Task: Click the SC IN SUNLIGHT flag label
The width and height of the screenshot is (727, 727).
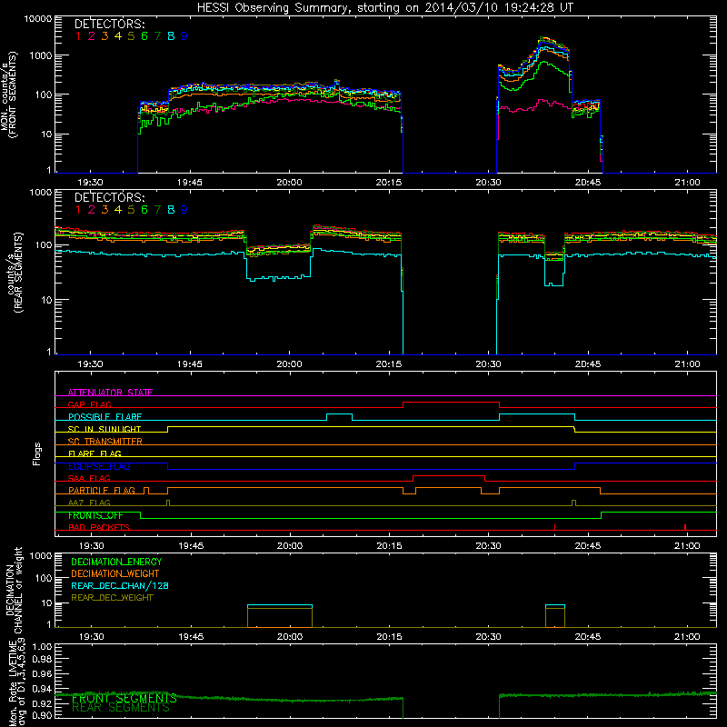Action: click(x=105, y=429)
